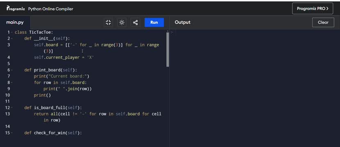Click line number 14 in the gutter
This screenshot has height=147, width=340.
pyautogui.click(x=7, y=127)
